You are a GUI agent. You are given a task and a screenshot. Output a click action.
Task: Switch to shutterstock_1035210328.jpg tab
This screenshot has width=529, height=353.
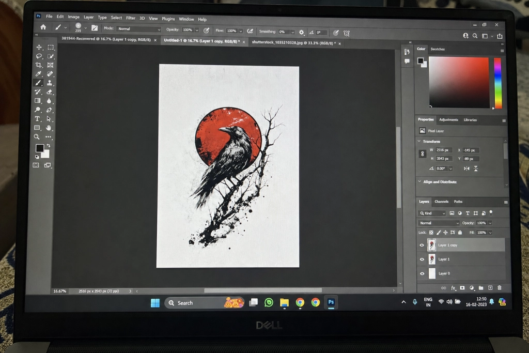pos(294,43)
